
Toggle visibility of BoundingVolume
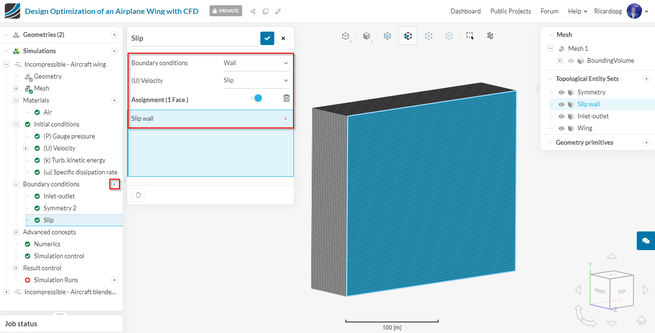(571, 61)
